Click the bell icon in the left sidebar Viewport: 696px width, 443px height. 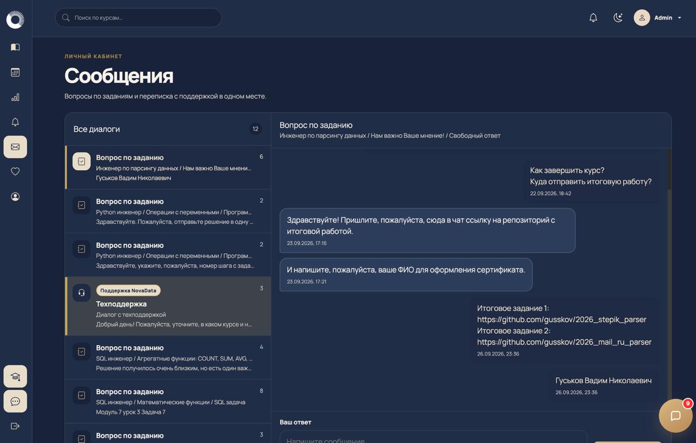pyautogui.click(x=15, y=122)
